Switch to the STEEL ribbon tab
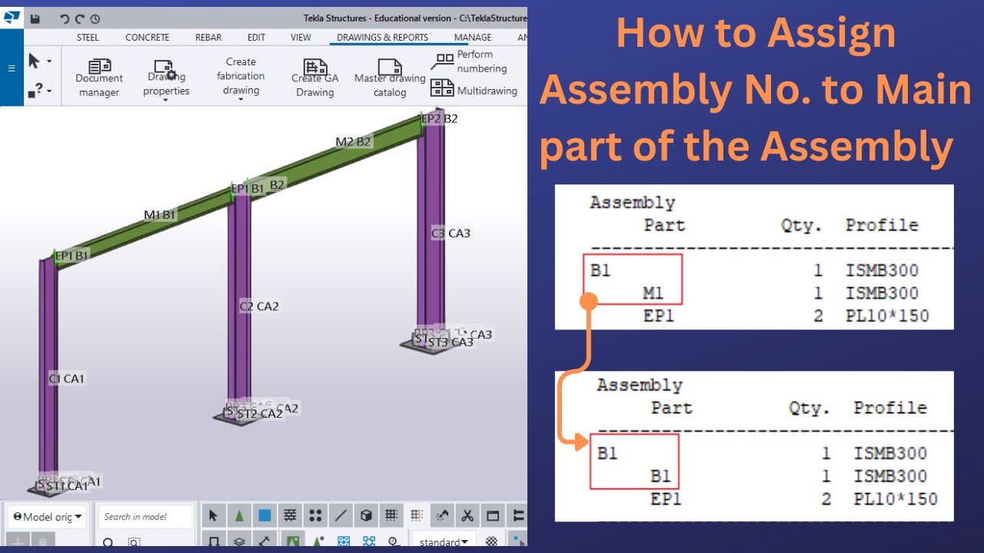The width and height of the screenshot is (984, 553). [88, 37]
